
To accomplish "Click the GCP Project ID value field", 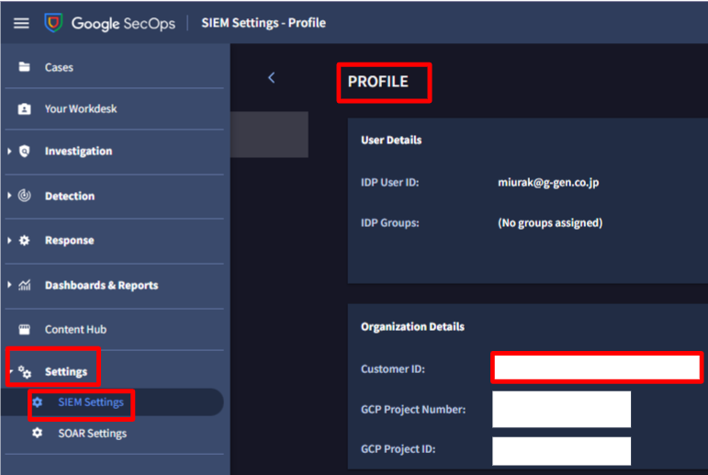I will 561,450.
